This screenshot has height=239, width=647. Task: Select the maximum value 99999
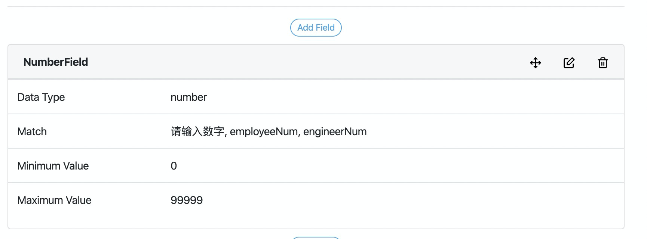point(187,200)
